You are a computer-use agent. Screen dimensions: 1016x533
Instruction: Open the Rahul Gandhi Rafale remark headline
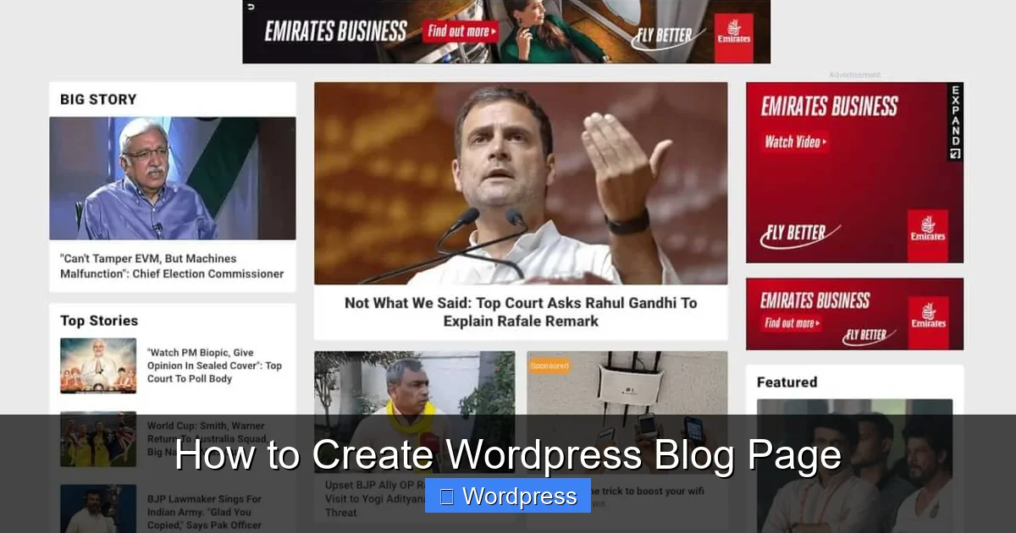(520, 311)
